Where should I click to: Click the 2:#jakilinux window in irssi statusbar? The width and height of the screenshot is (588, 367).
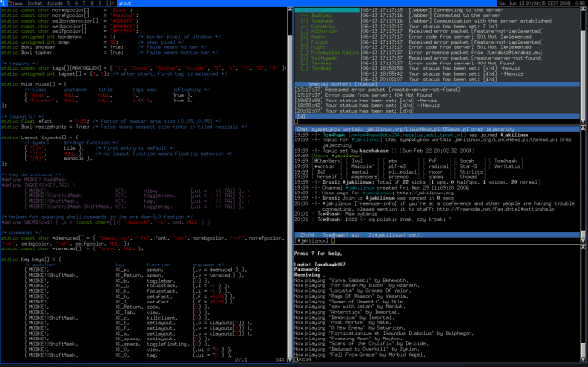click(395, 235)
